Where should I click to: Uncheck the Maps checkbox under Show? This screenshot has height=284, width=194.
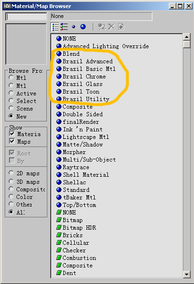pyautogui.click(x=12, y=141)
